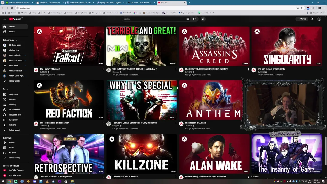Viewport: 327px width, 184px height.
Task: Expand Pokaż więcej under Odkrywaj
Action: 14,158
